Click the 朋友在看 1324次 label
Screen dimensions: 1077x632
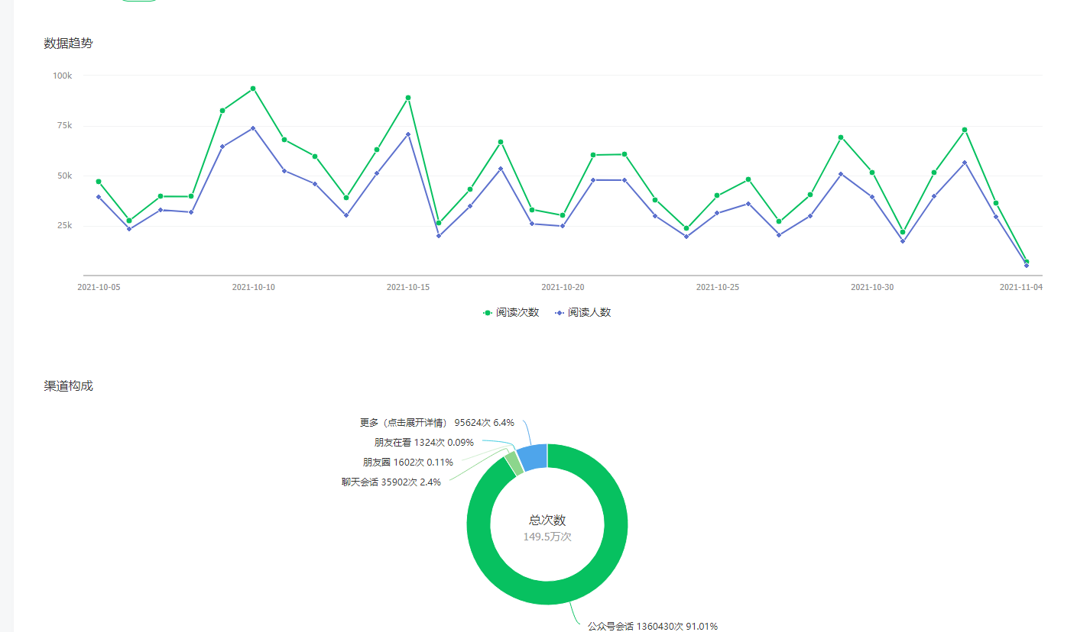point(423,442)
